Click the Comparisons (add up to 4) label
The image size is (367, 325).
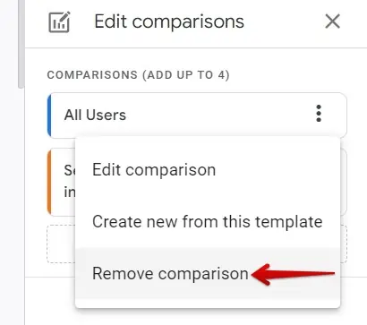[x=138, y=75]
